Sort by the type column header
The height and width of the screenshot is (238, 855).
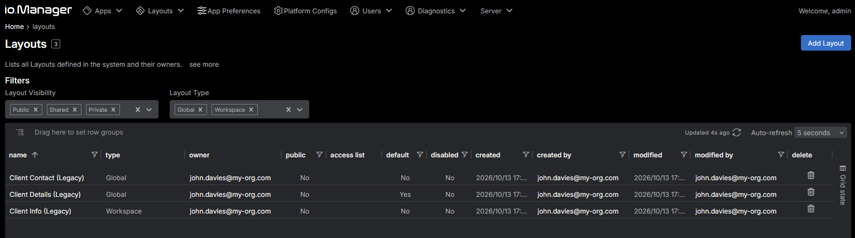coord(113,155)
